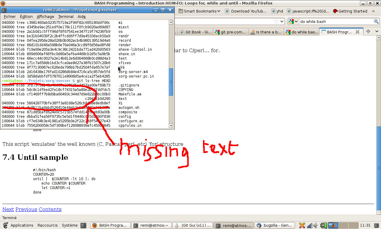Click in the search box field
Viewport: 381px width, 229px height.
[336, 21]
